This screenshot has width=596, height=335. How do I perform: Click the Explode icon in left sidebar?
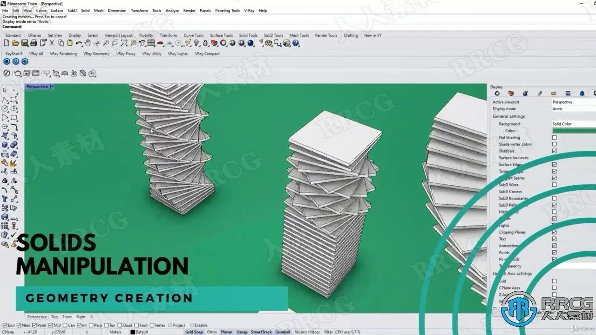(14, 163)
